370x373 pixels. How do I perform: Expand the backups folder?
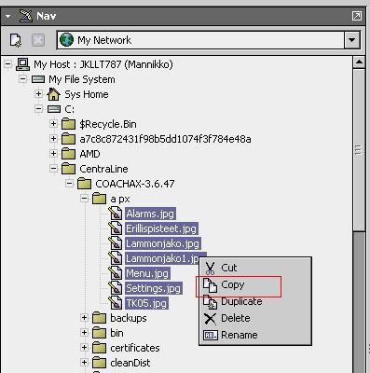pos(84,318)
